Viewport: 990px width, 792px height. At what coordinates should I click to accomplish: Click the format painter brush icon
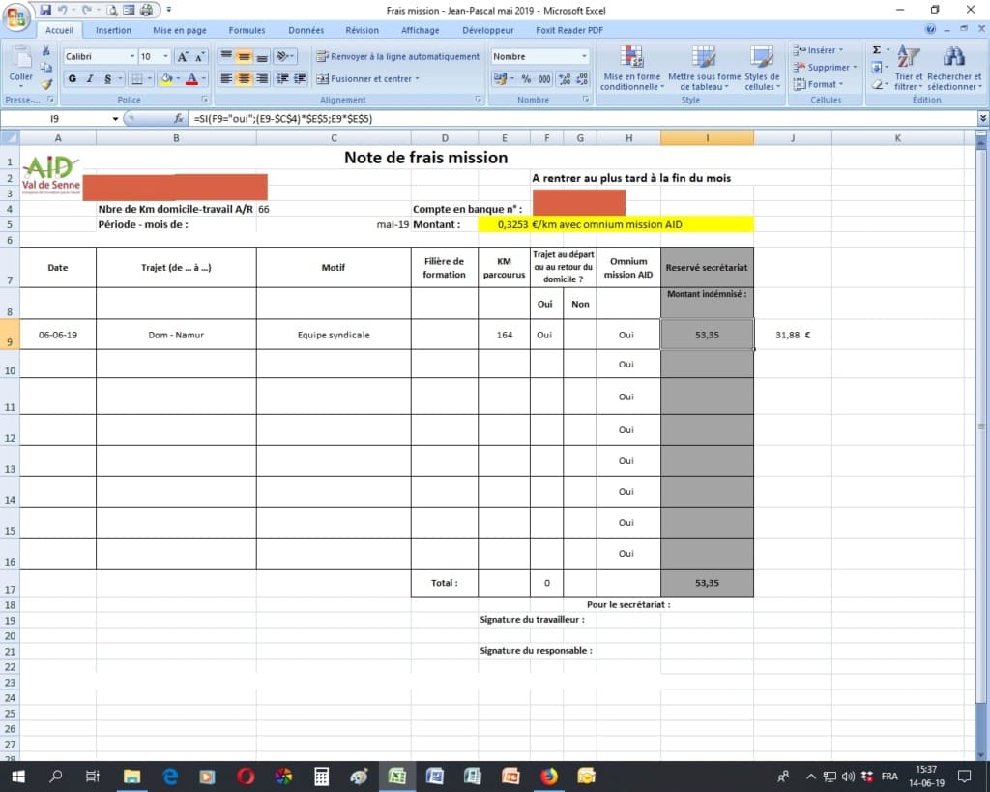tap(45, 85)
